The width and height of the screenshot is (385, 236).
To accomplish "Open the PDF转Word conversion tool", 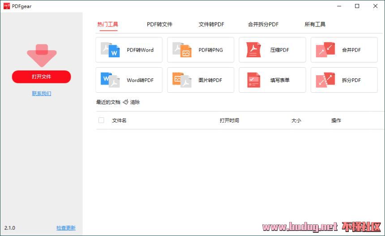I will click(129, 50).
